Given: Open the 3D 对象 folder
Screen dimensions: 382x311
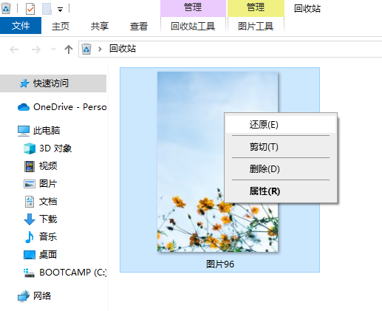Looking at the screenshot, I should (55, 148).
